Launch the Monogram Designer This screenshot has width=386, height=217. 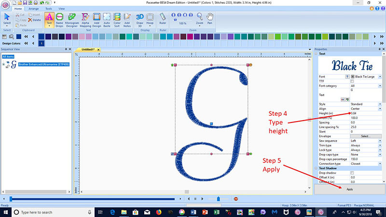[x=72, y=20]
